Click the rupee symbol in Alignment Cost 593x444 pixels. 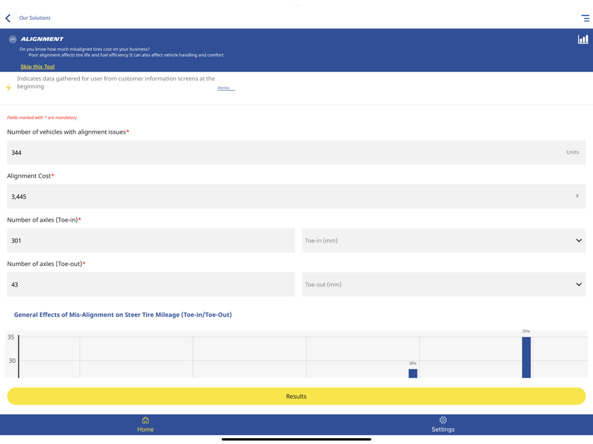point(577,196)
